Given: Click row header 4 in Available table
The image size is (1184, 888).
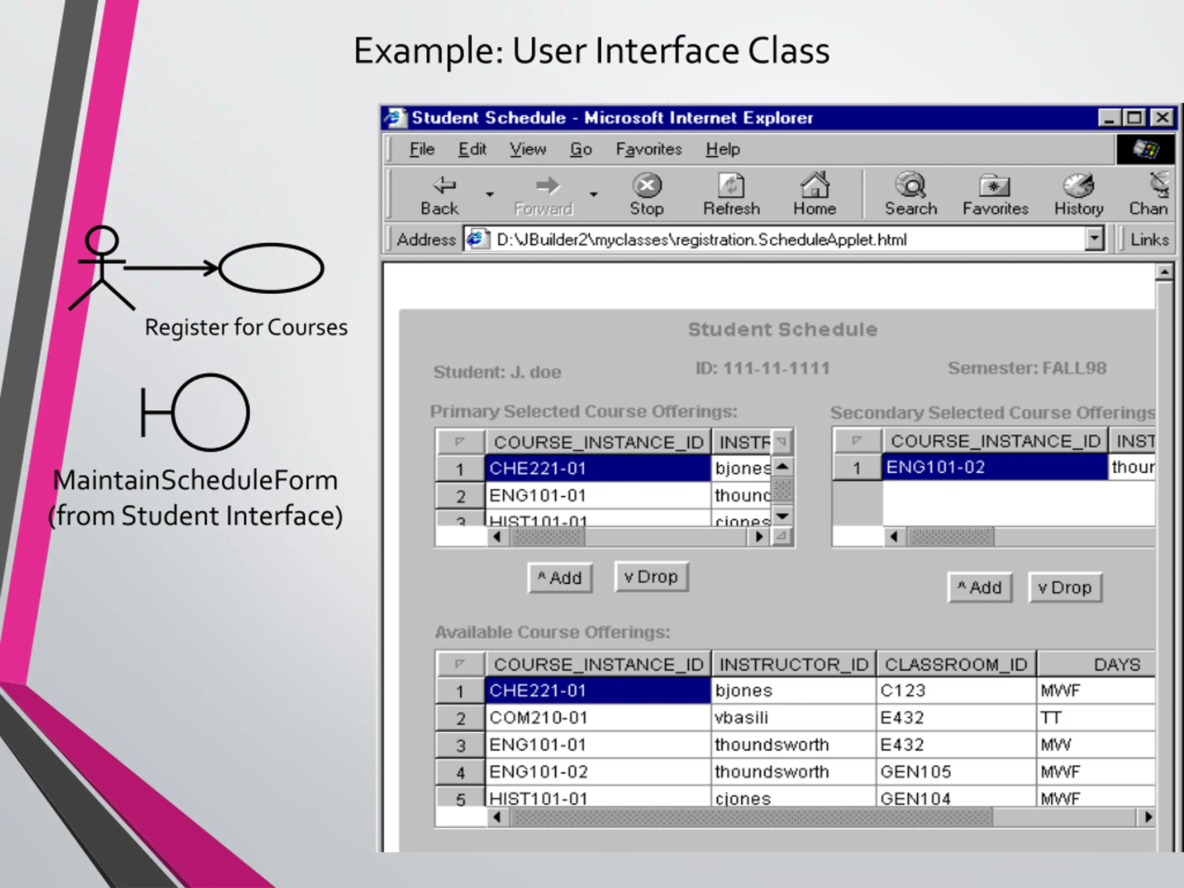Looking at the screenshot, I should point(460,772).
